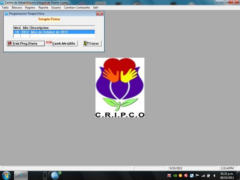240x180 pixels.
Task: Open the Action Center flag icon
Action: tap(197, 175)
